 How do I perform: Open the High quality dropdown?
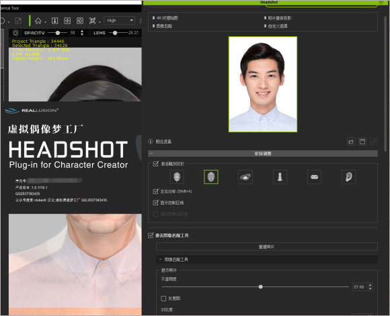[120, 20]
